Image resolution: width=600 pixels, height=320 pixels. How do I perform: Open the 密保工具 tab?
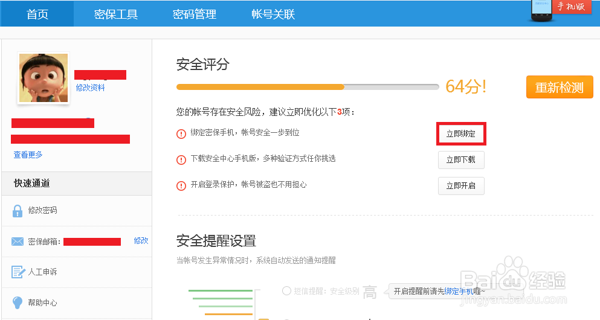pyautogui.click(x=115, y=14)
